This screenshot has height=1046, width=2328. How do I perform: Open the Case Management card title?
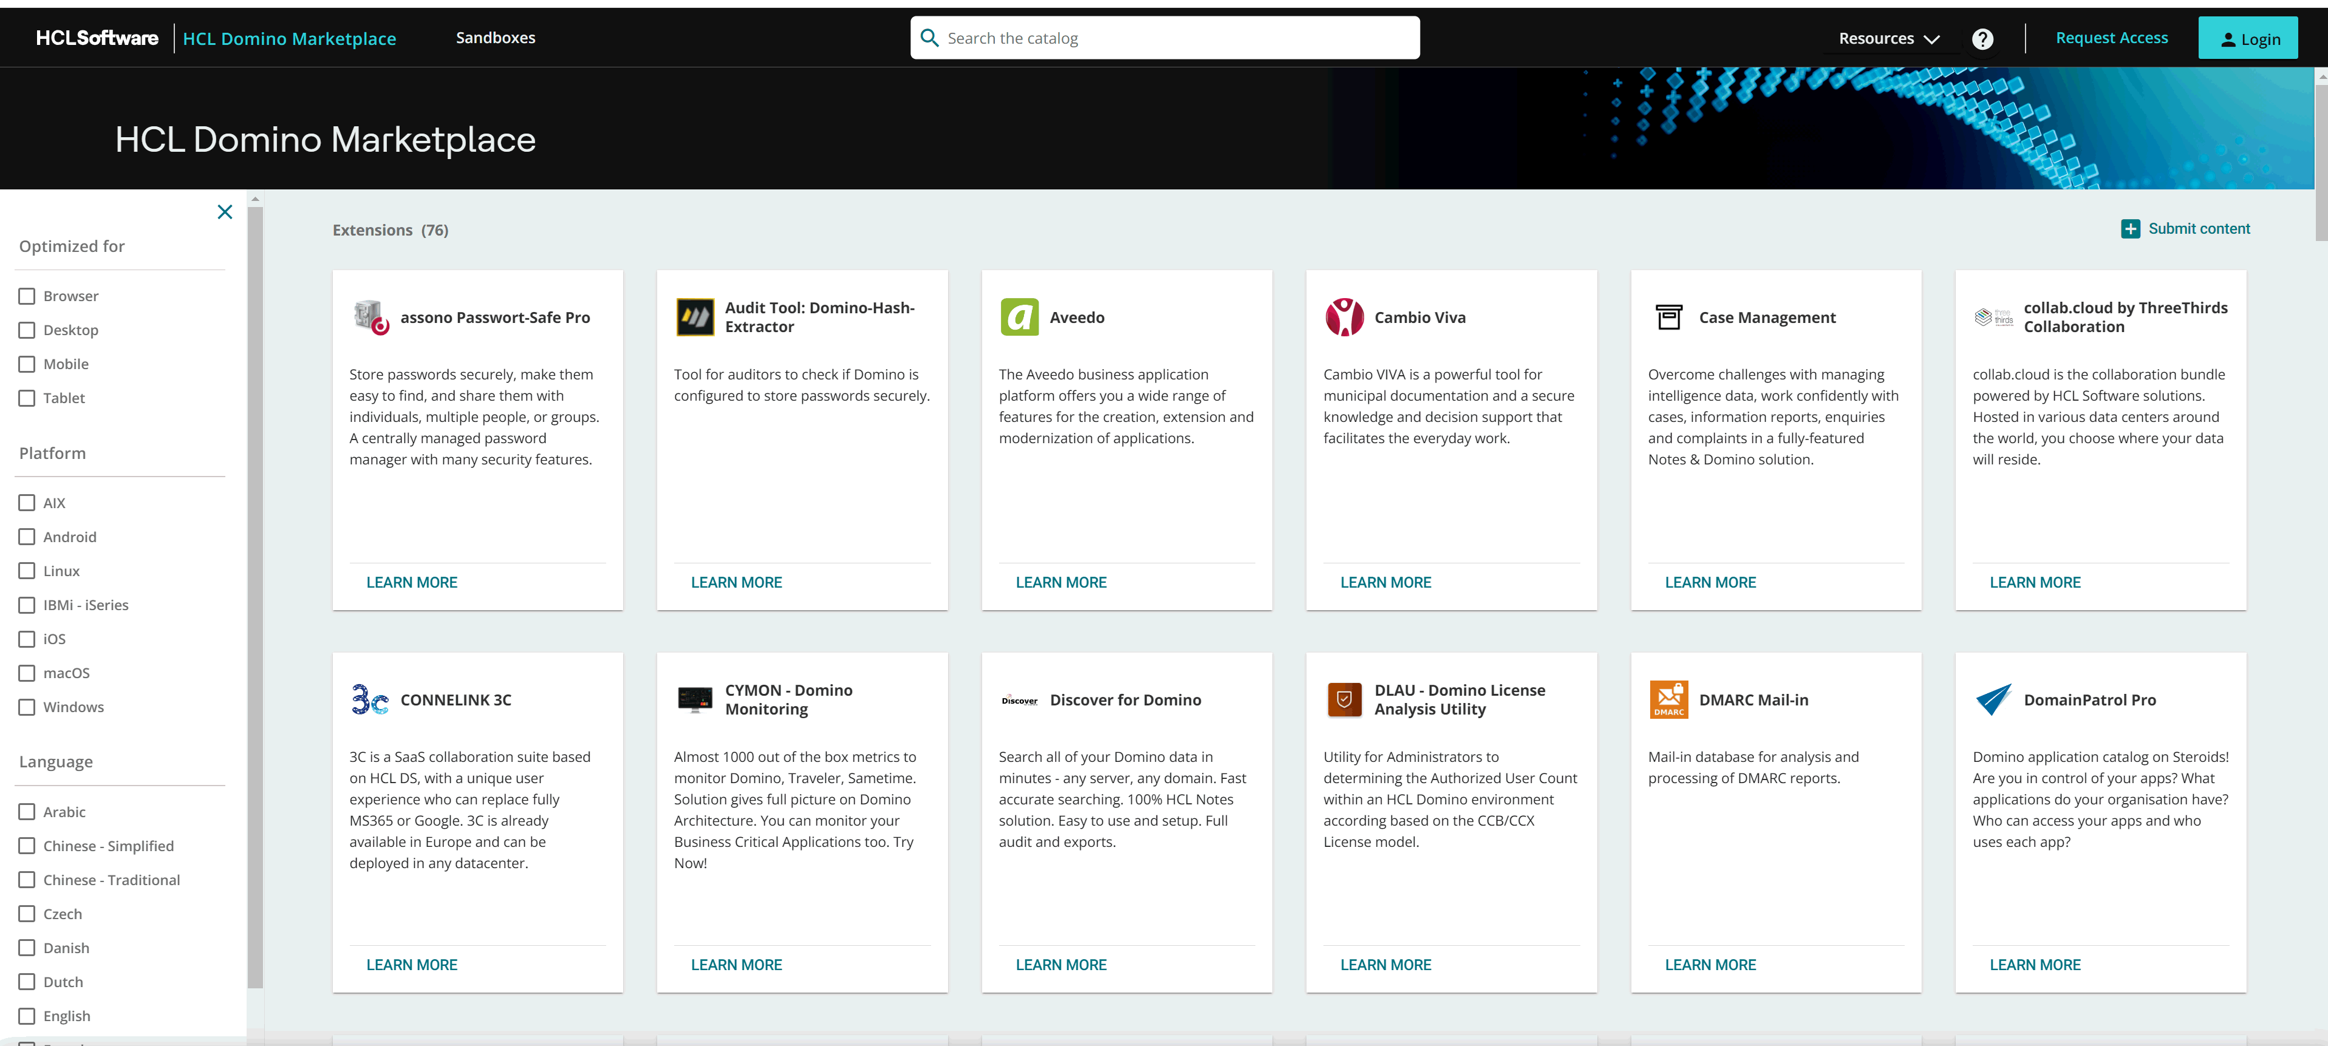1767,318
